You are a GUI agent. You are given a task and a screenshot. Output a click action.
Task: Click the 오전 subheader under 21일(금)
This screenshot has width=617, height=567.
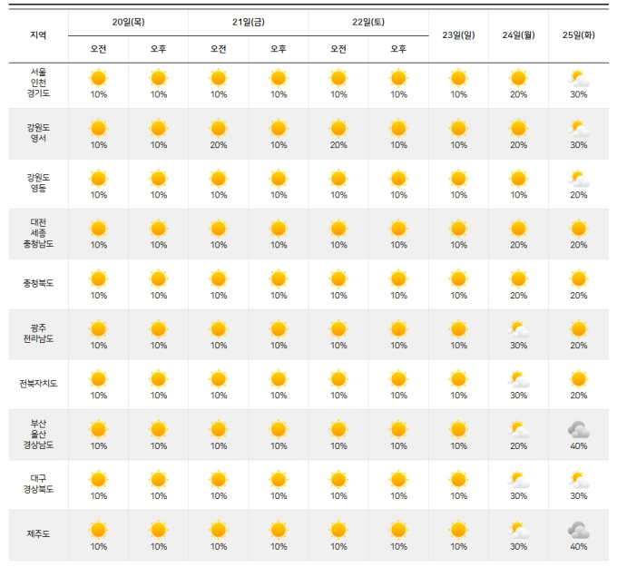219,49
